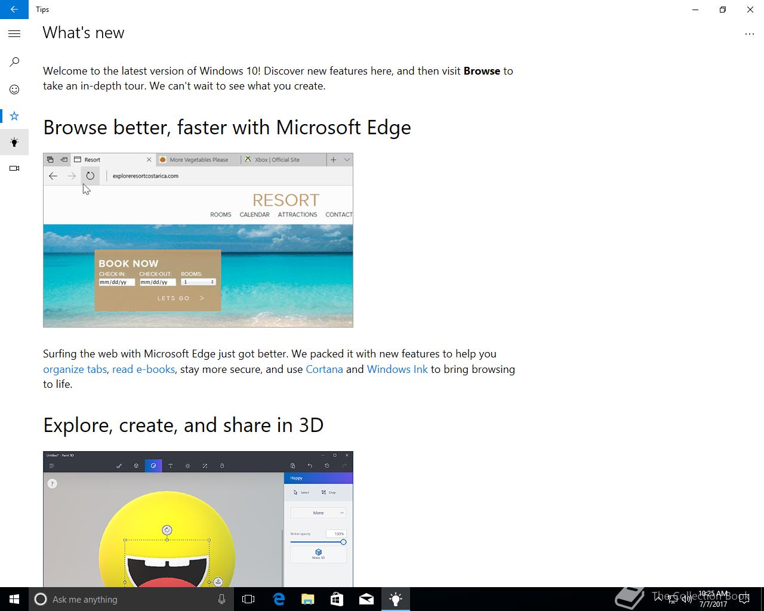The image size is (764, 611).
Task: Open the Cortana link
Action: pos(324,369)
